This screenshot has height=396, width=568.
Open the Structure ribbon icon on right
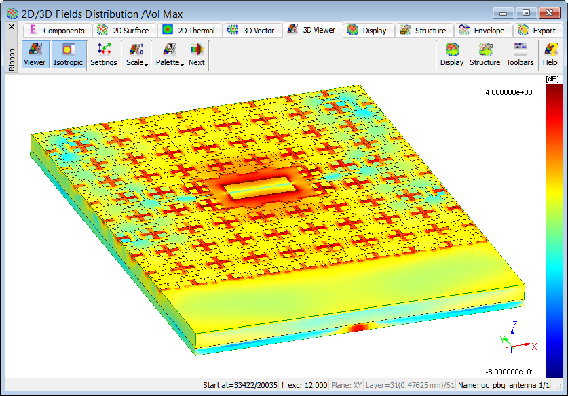485,54
